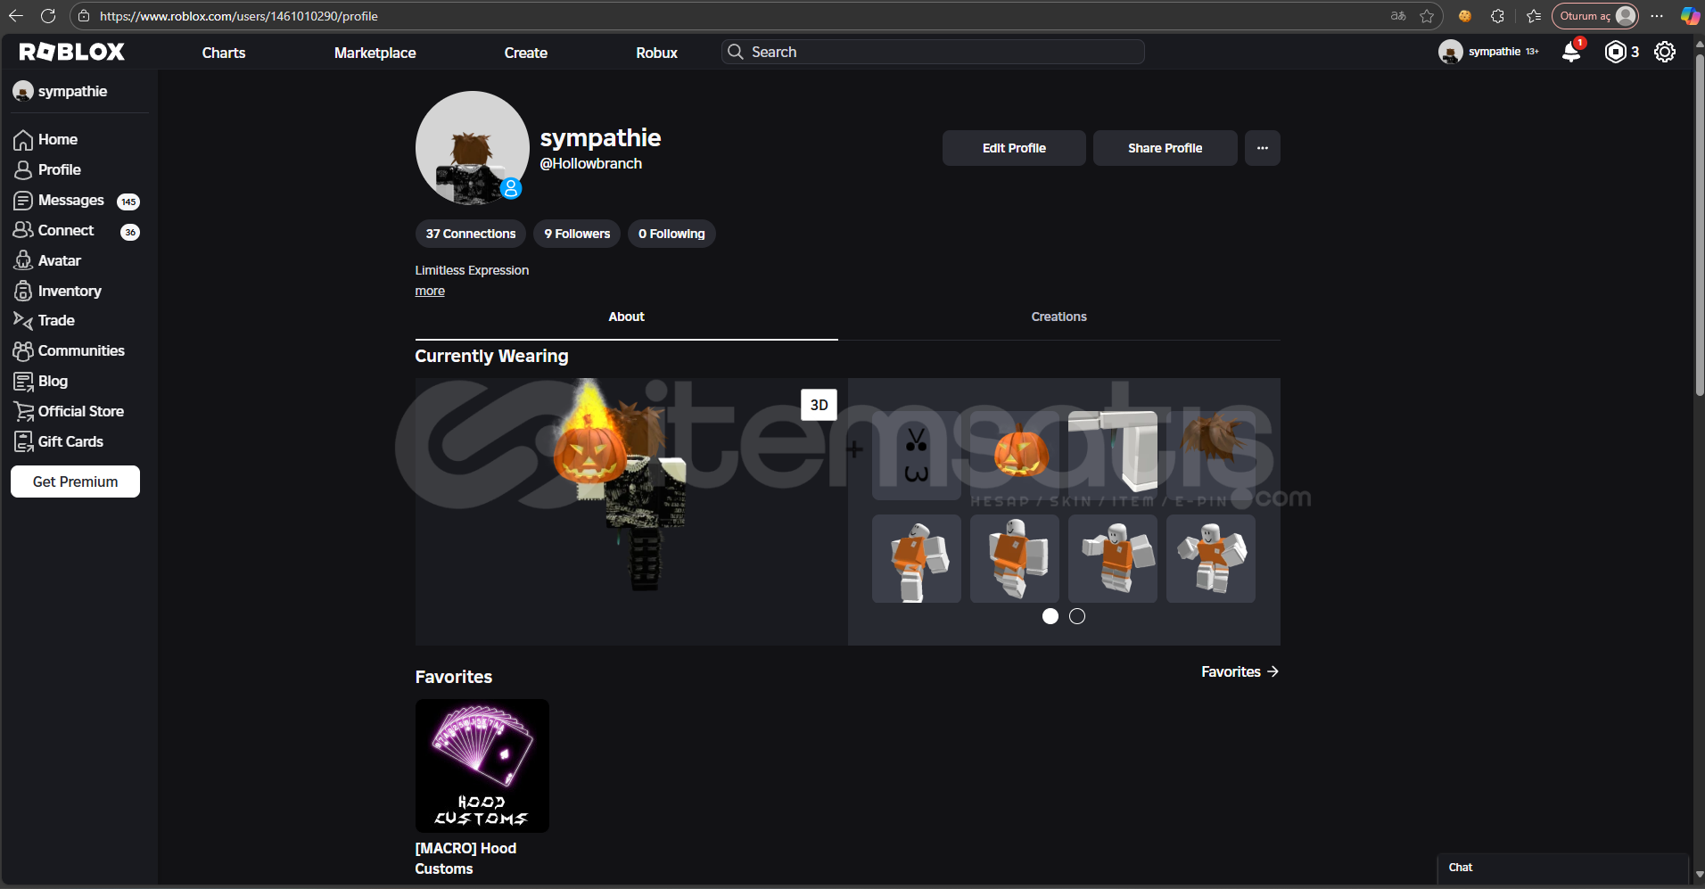The height and width of the screenshot is (889, 1705).
Task: Open the Chat panel
Action: coord(1563,868)
